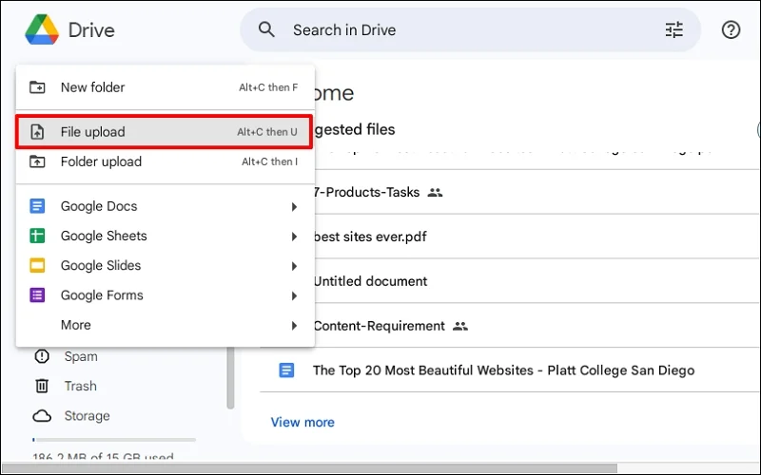Open the Untitled document file
The width and height of the screenshot is (761, 475).
click(370, 281)
